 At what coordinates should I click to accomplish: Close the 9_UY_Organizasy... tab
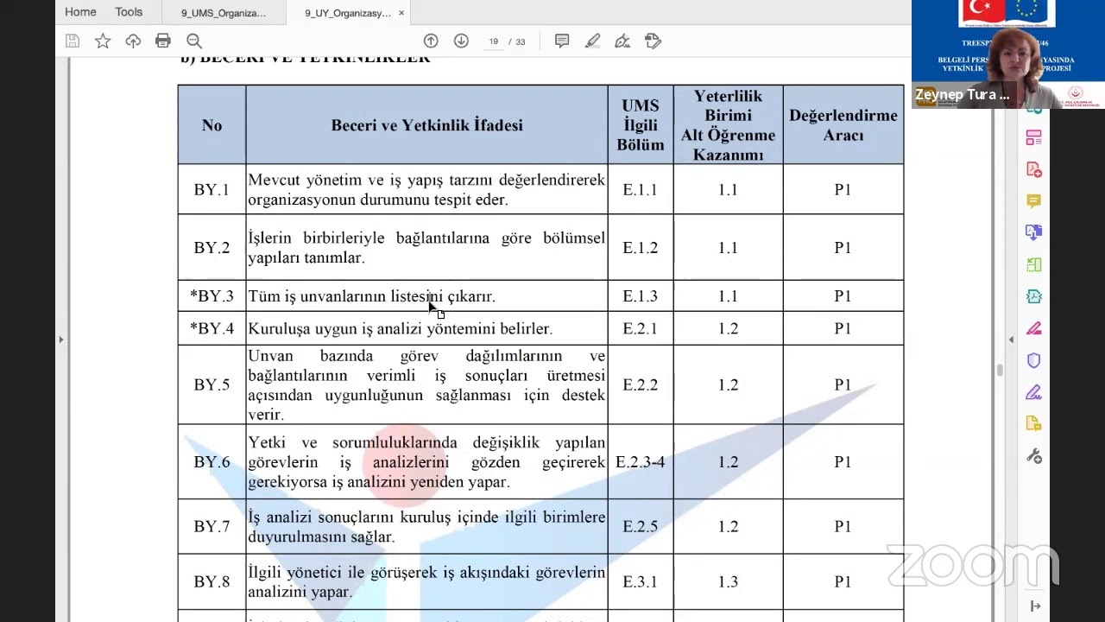401,13
